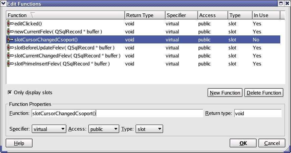
Task: Click the Function name input field
Action: tap(117, 113)
